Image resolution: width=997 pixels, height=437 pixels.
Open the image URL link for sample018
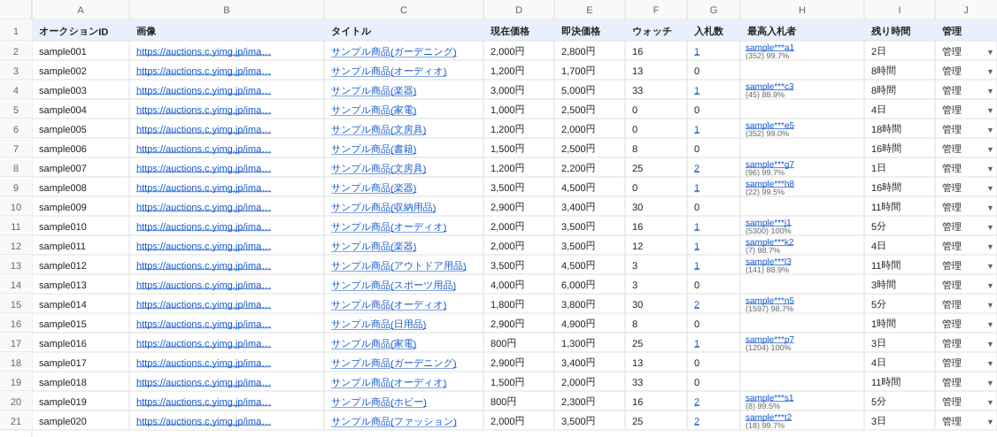[204, 382]
